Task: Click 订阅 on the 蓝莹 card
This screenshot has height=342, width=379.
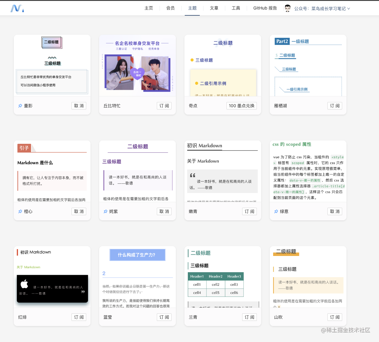Action: click(x=164, y=317)
